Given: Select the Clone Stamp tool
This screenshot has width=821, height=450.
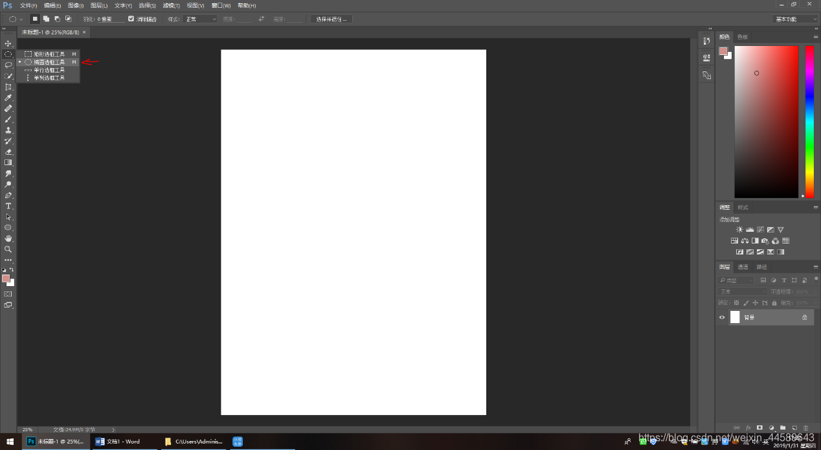Looking at the screenshot, I should (8, 130).
